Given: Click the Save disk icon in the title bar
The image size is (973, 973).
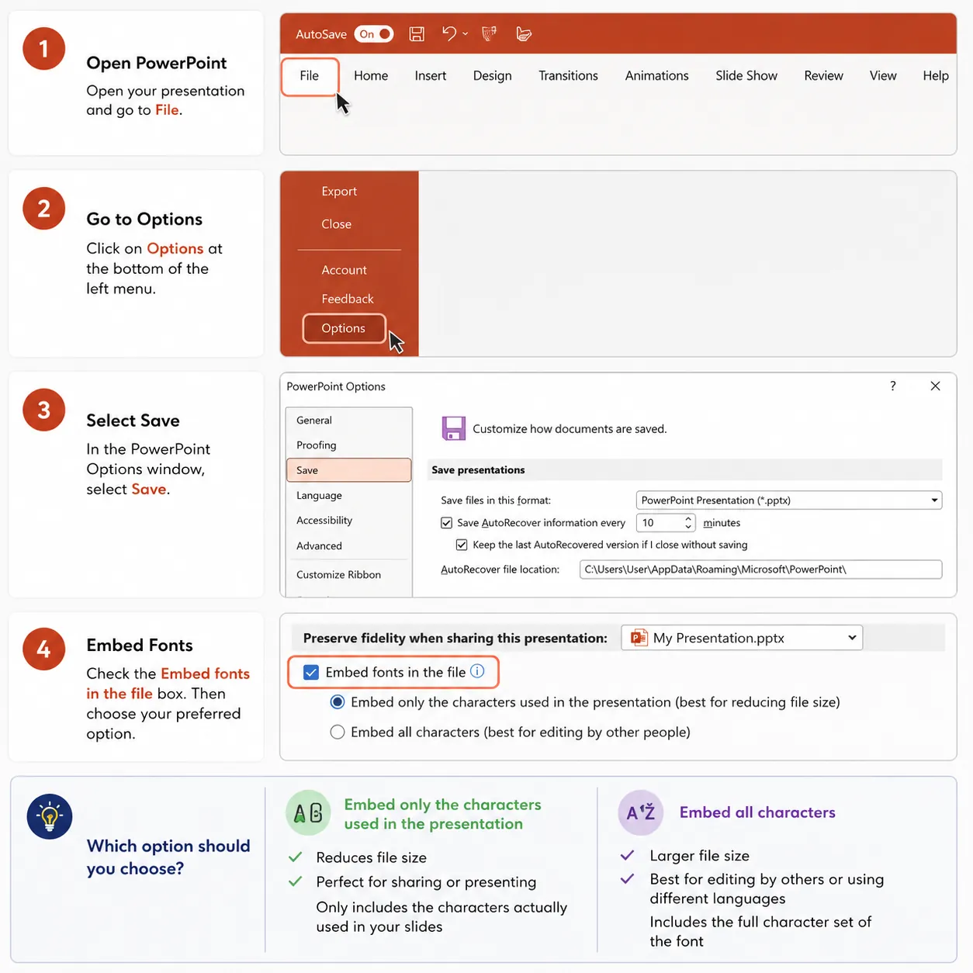Looking at the screenshot, I should point(417,34).
